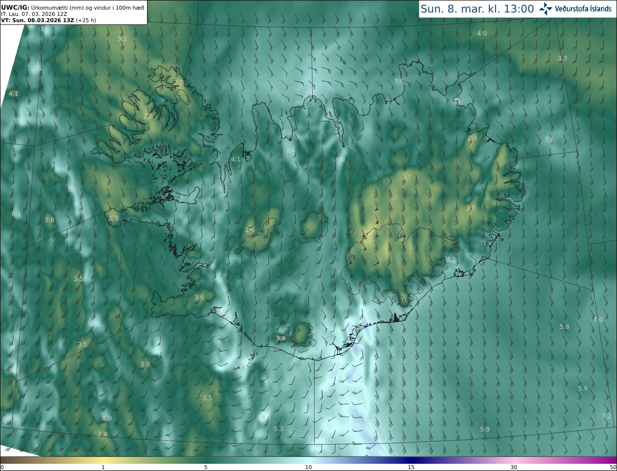Screen dimensions: 617x471
Task: Click the 'UWC/IG: Úrkomumætti (mm)' title line
Action: pos(72,7)
